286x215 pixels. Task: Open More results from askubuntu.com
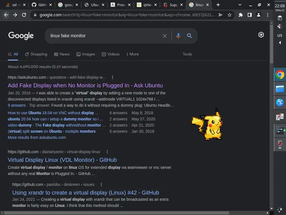click(37, 137)
